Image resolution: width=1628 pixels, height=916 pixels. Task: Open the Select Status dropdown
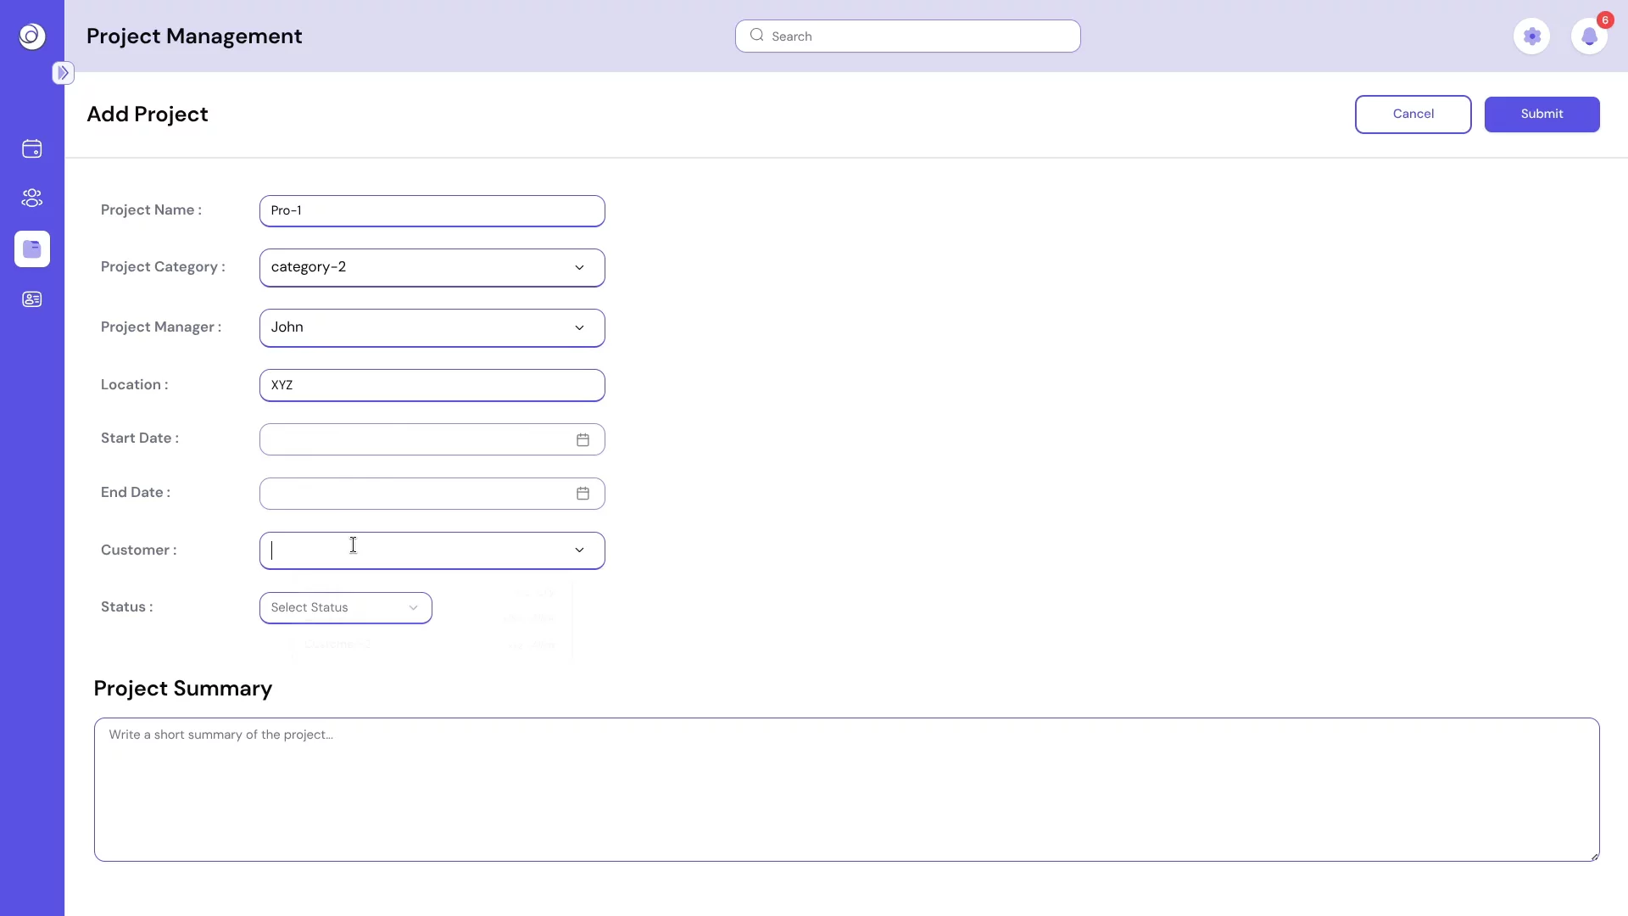coord(346,608)
